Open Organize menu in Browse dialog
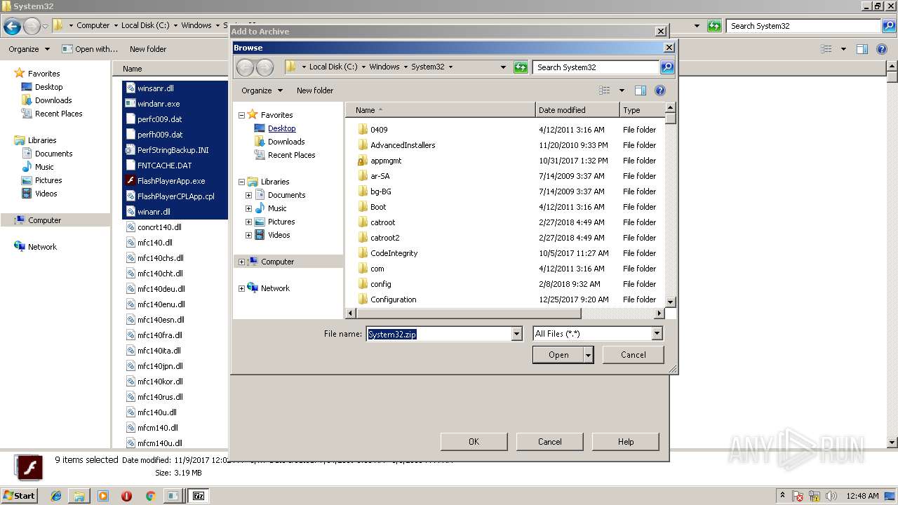898x505 pixels. pos(262,90)
